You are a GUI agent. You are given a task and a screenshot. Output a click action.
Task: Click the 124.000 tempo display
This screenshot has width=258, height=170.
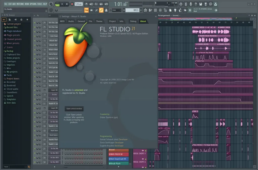(79, 4)
